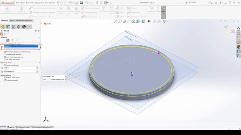Image resolution: width=241 pixels, height=135 pixels.
Task: Toggle the keep features checkbox
Action: pyautogui.click(x=5, y=80)
